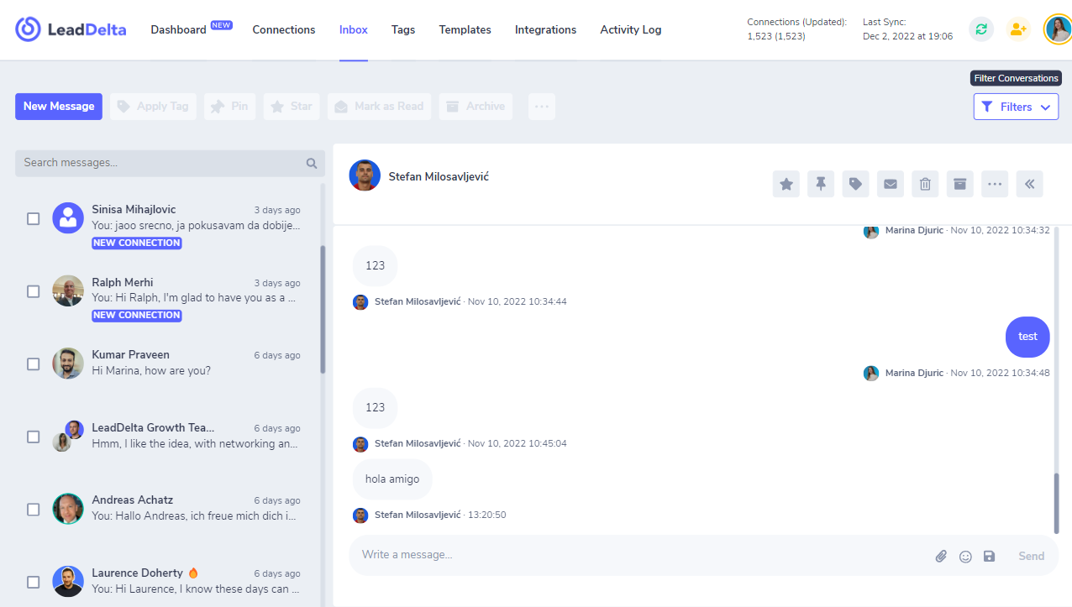This screenshot has width=1072, height=607.
Task: Click the Search messages field
Action: coord(170,163)
